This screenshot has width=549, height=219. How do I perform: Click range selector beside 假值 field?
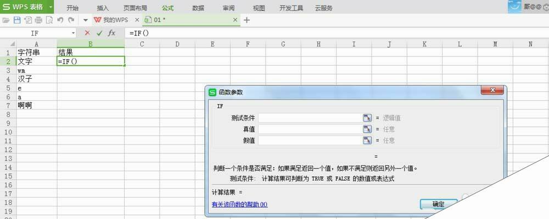coord(367,140)
